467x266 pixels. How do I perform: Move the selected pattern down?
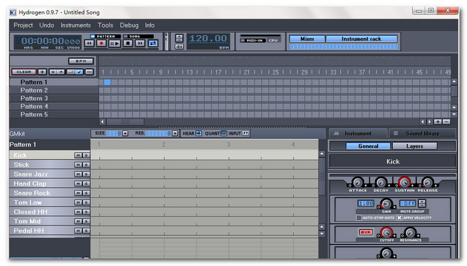pyautogui.click(x=53, y=72)
